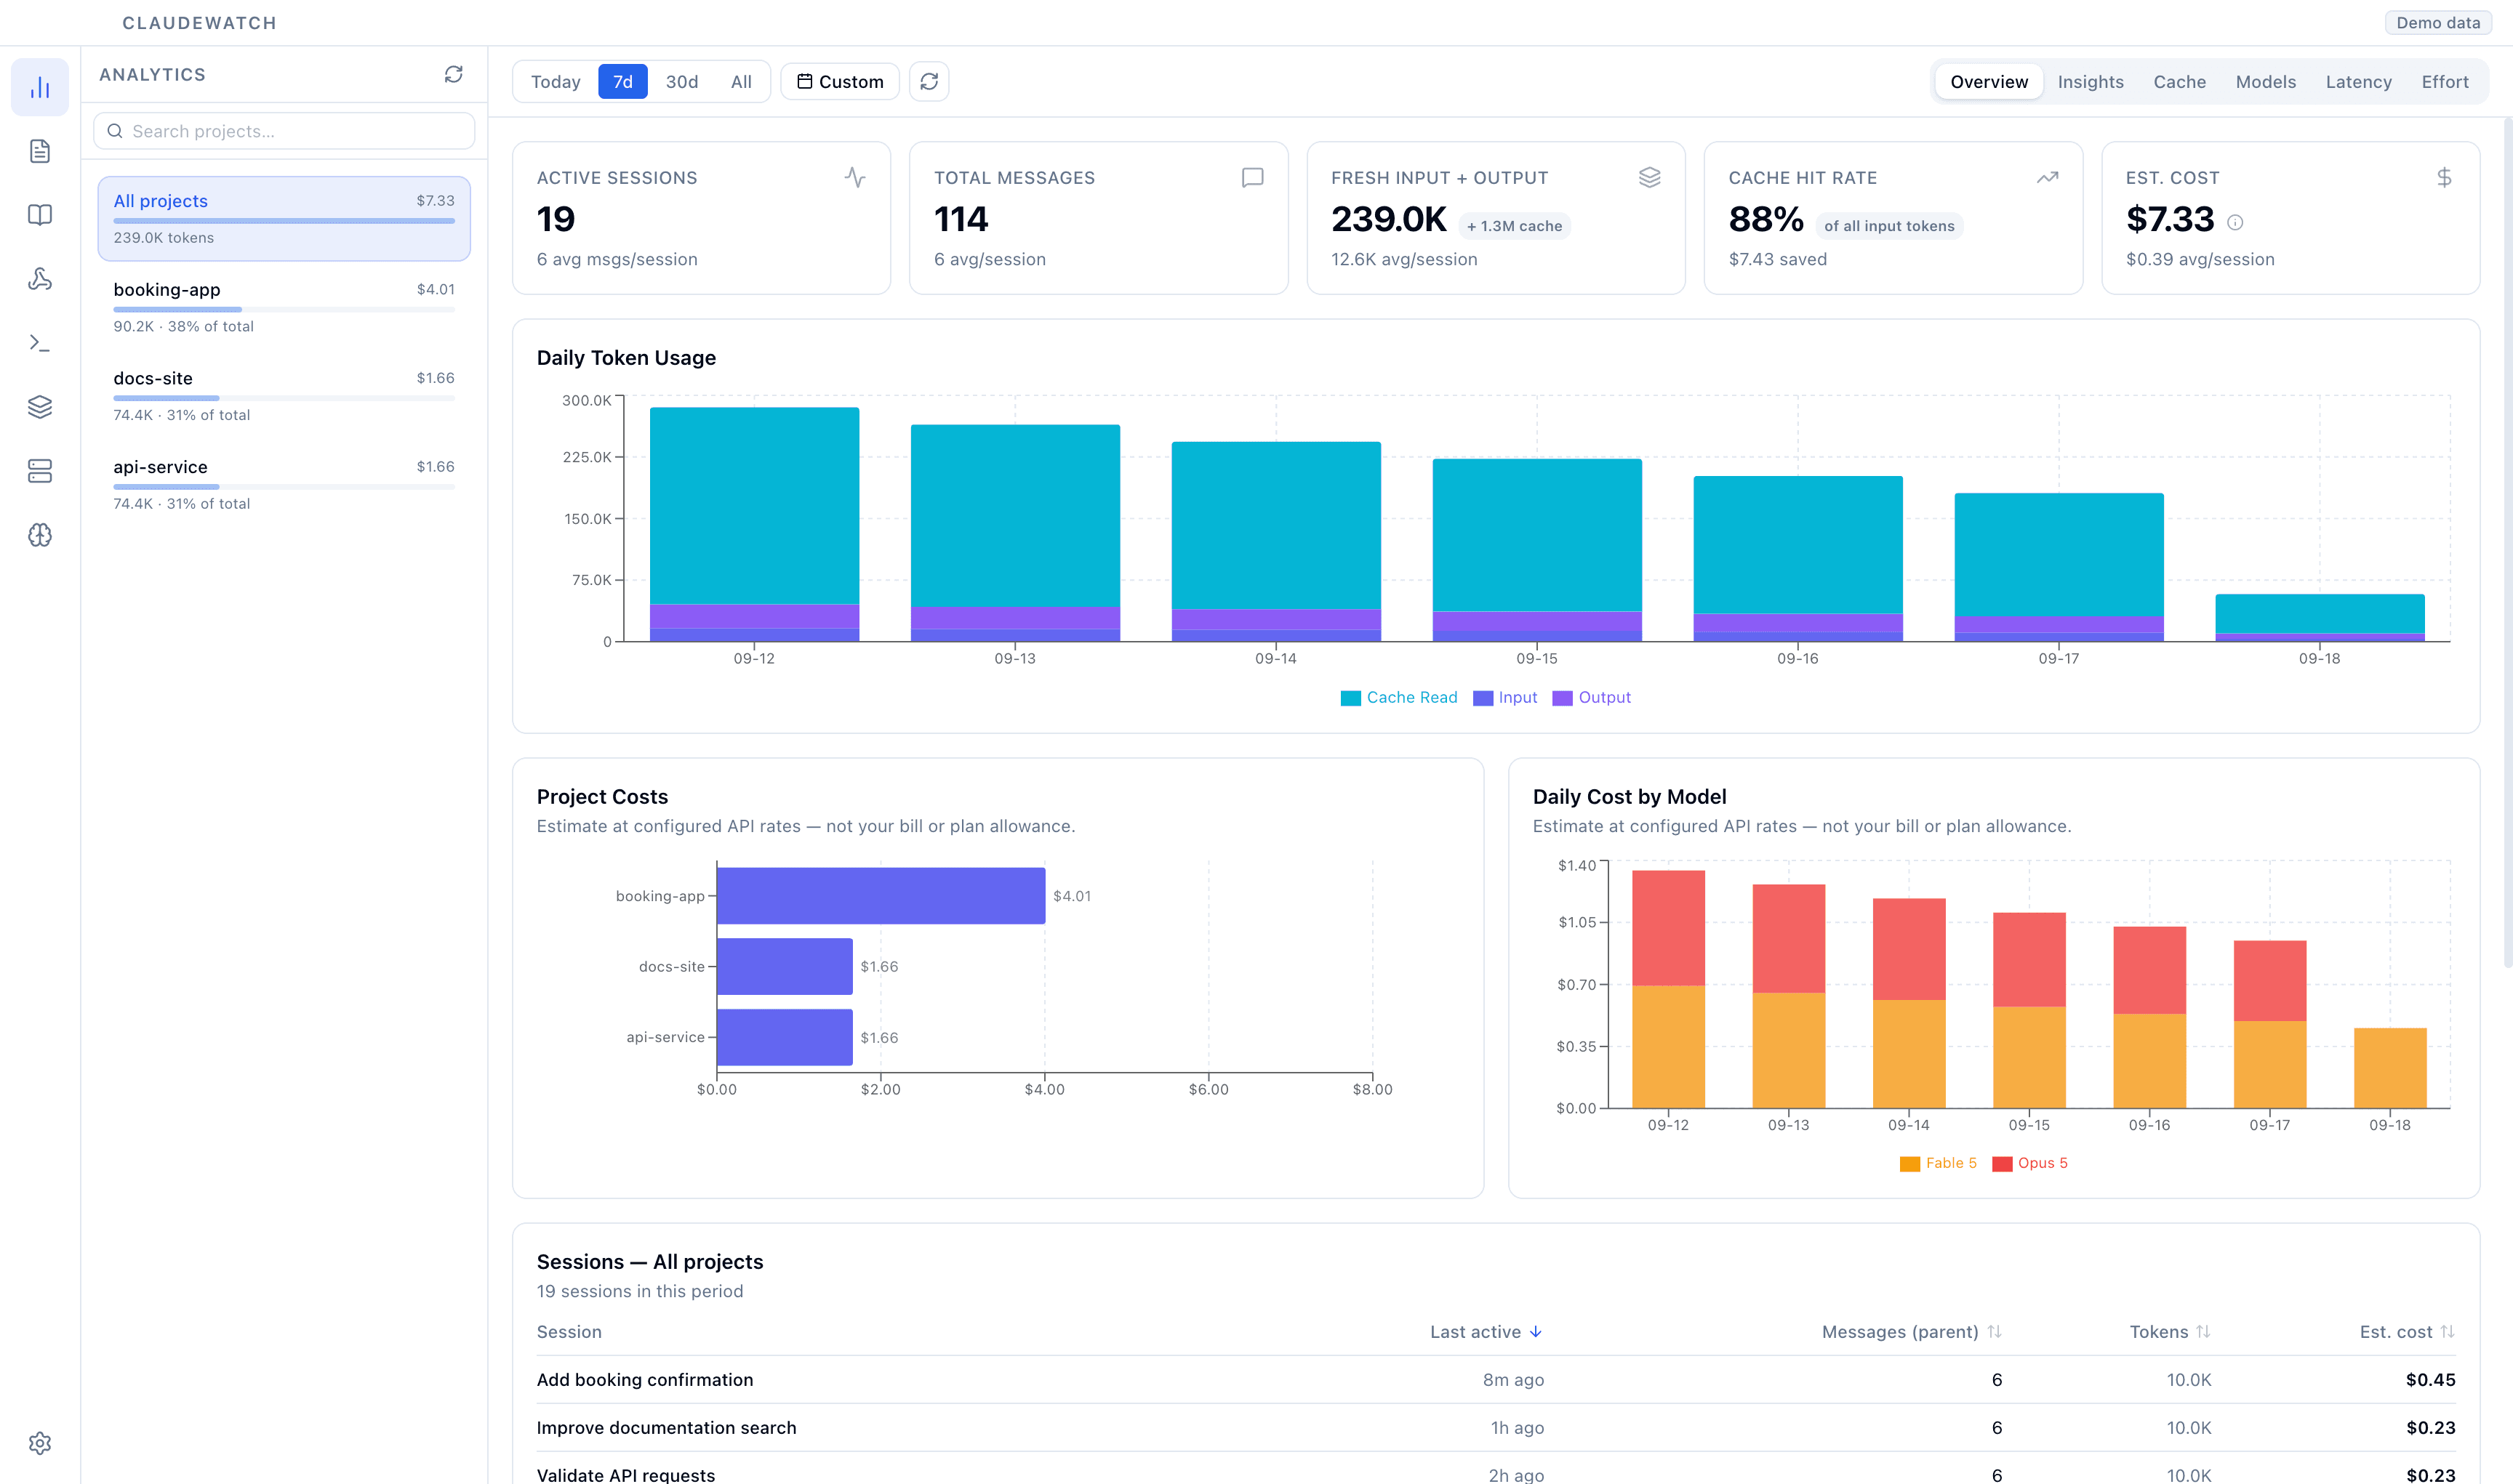Open the document file sidebar icon
Viewport: 2513px width, 1484px height.
click(x=40, y=151)
